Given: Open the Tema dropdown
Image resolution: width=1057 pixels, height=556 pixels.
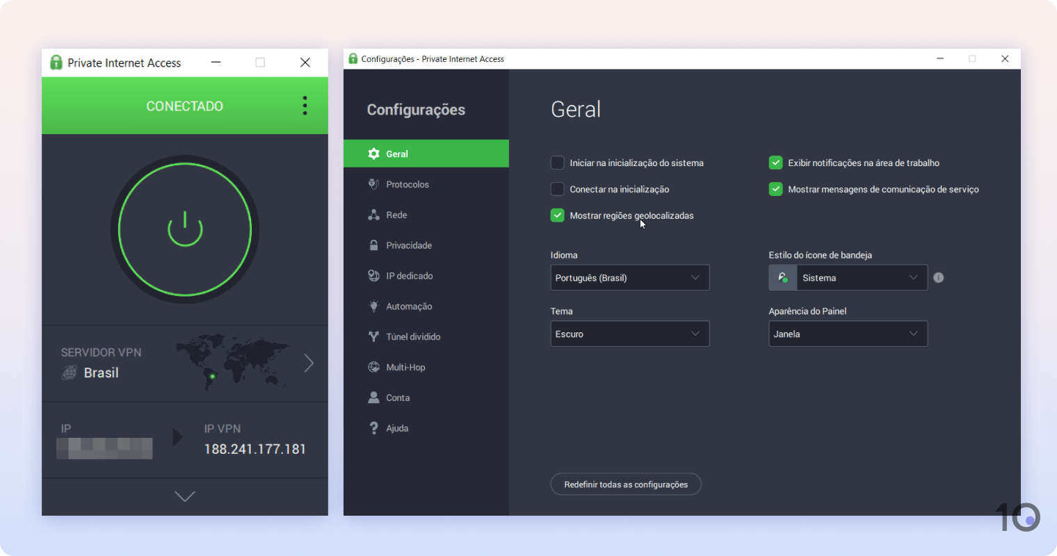Looking at the screenshot, I should [629, 334].
